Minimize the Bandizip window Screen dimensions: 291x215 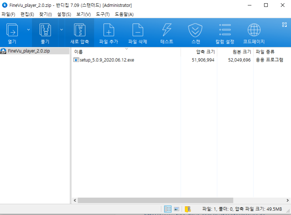[x=250, y=5]
